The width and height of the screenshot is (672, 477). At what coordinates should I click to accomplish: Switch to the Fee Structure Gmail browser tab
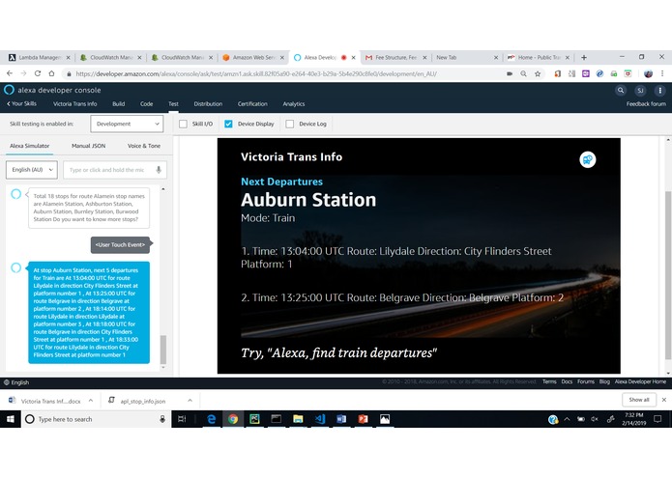[x=395, y=57]
